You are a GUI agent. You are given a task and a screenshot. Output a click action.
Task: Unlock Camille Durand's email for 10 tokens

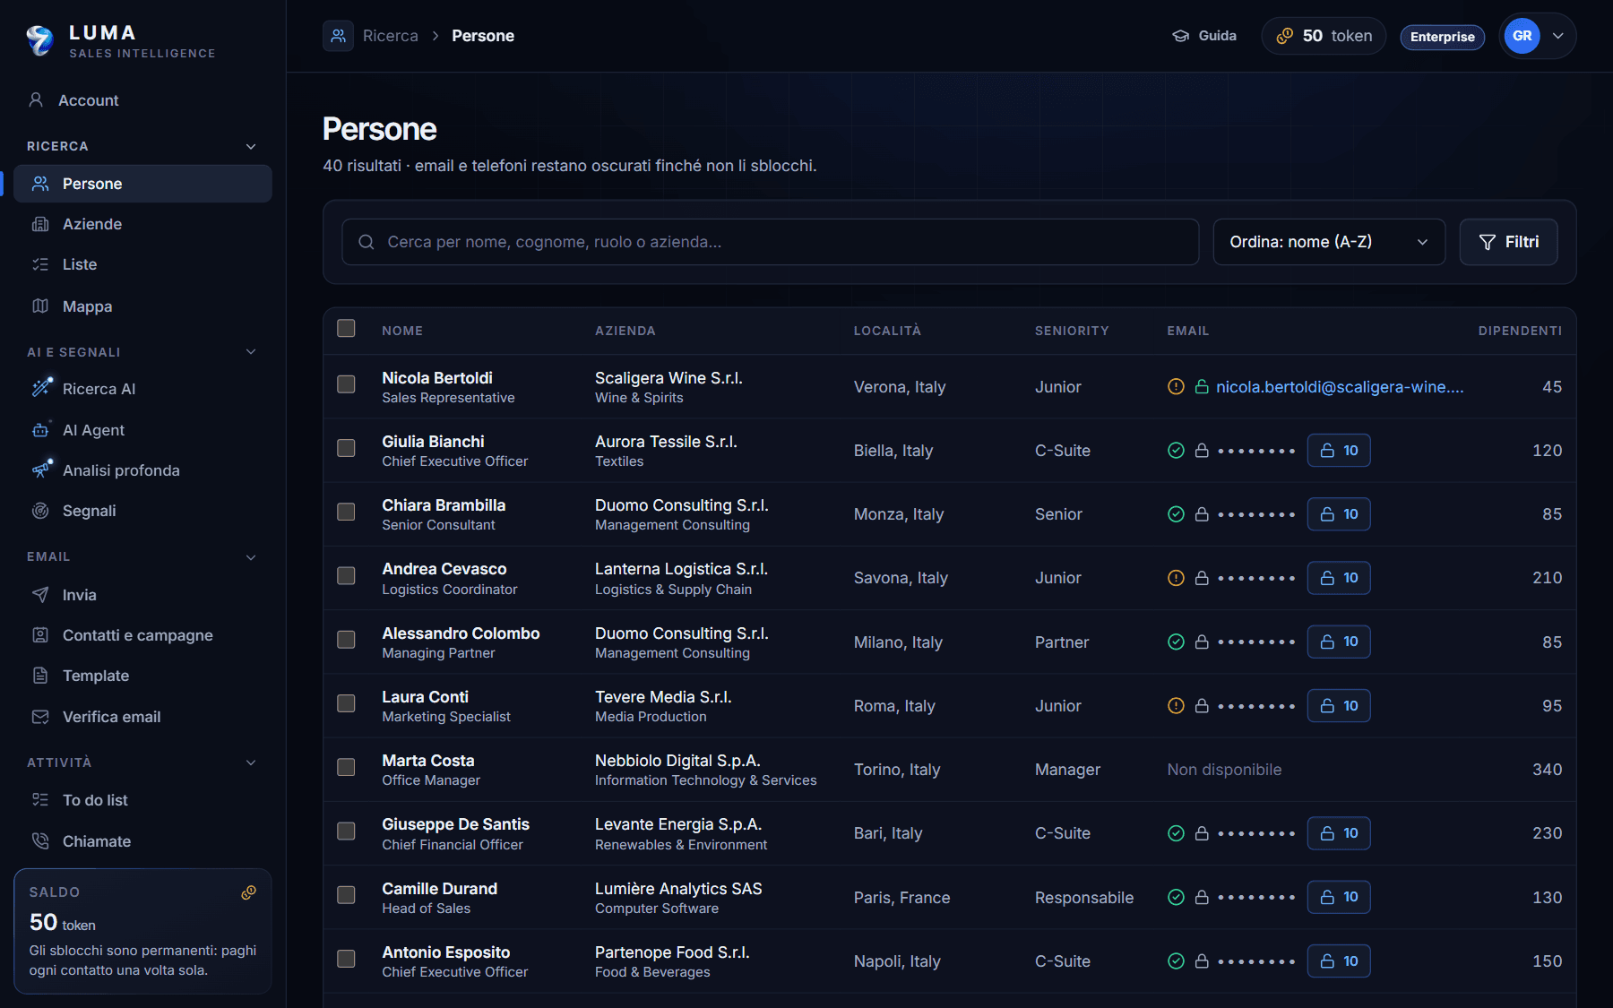tap(1339, 897)
